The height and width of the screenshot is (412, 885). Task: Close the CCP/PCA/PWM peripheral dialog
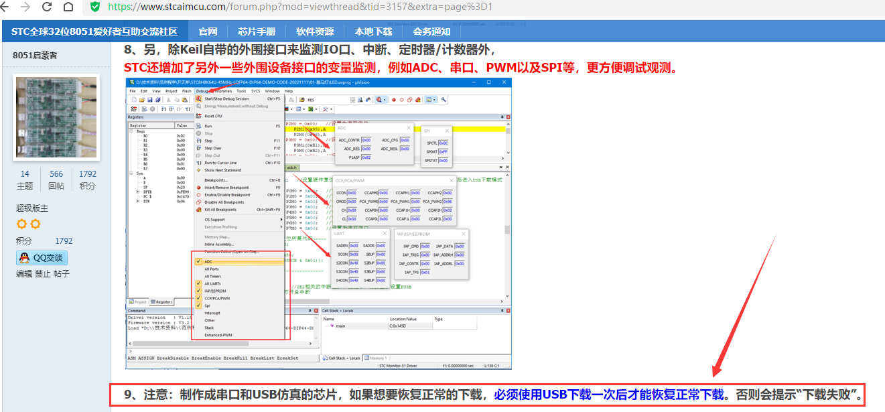click(452, 180)
